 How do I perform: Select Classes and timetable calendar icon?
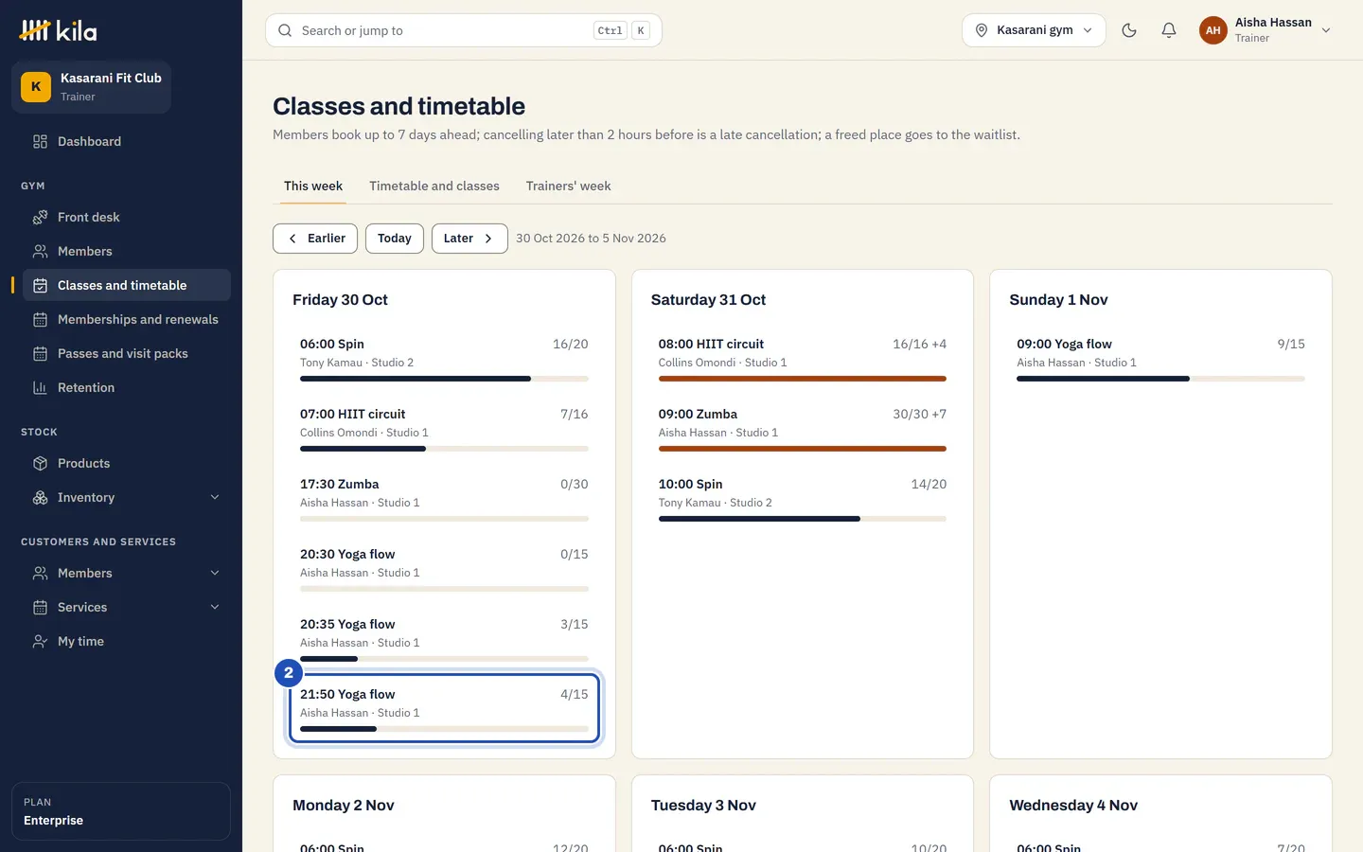pos(40,286)
